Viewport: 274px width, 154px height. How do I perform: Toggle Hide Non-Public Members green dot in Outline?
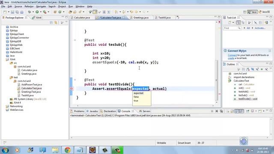262,69
